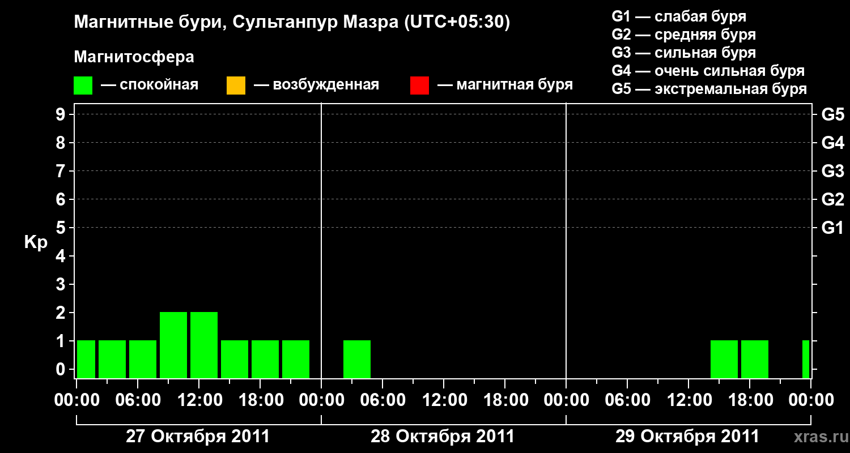
Task: Click the 18:00 time label for 27 Октября
Action: pos(260,400)
